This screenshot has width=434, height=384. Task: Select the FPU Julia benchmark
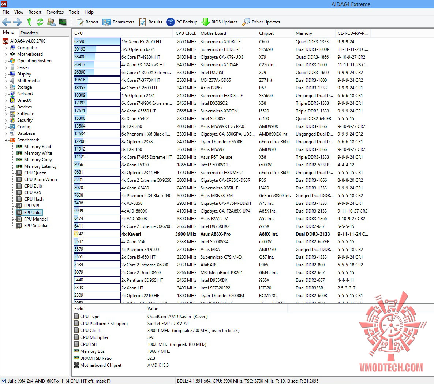[29, 213]
